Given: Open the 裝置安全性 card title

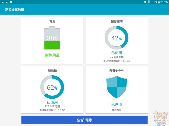Looking at the screenshot, I should (117, 71).
